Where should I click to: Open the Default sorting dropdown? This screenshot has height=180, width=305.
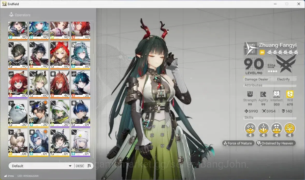click(41, 166)
